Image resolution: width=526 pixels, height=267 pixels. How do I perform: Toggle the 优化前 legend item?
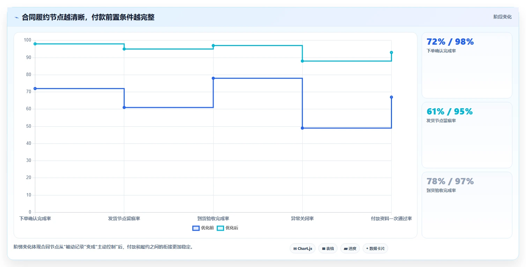click(x=203, y=228)
